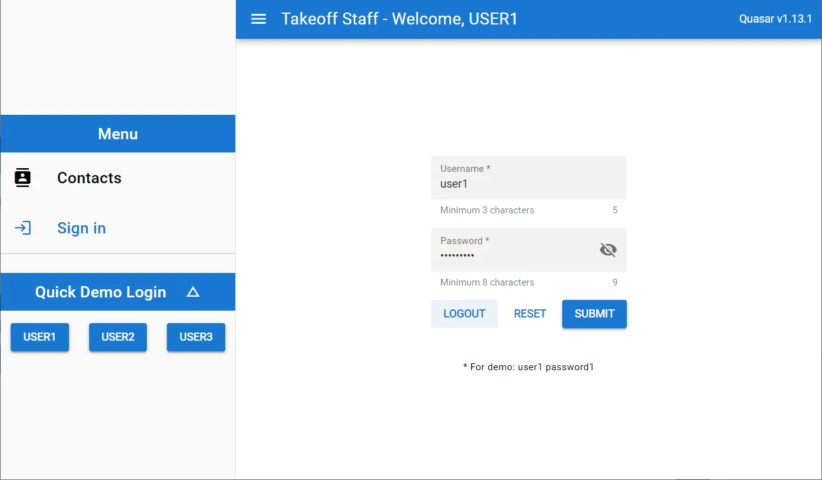Collapse Quick Demo Login using the triangle icon
The image size is (822, 480).
coord(193,292)
